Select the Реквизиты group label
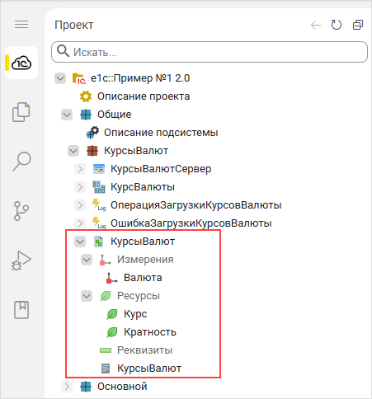372x399 pixels. point(145,350)
